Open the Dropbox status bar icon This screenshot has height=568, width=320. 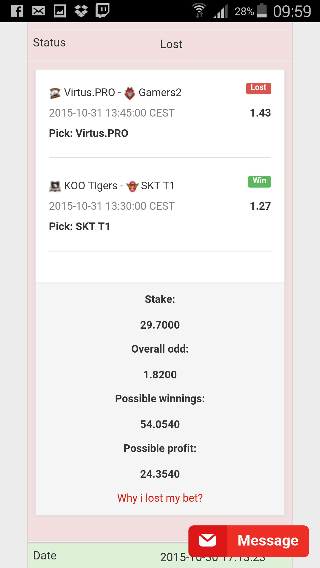(81, 11)
